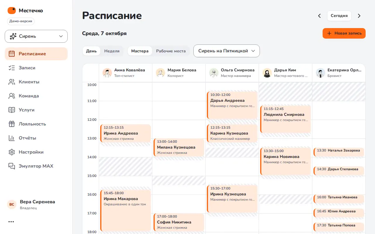This screenshot has height=234, width=375.
Task: Click Екатерина Орлова's avatar
Action: pyautogui.click(x=321, y=73)
